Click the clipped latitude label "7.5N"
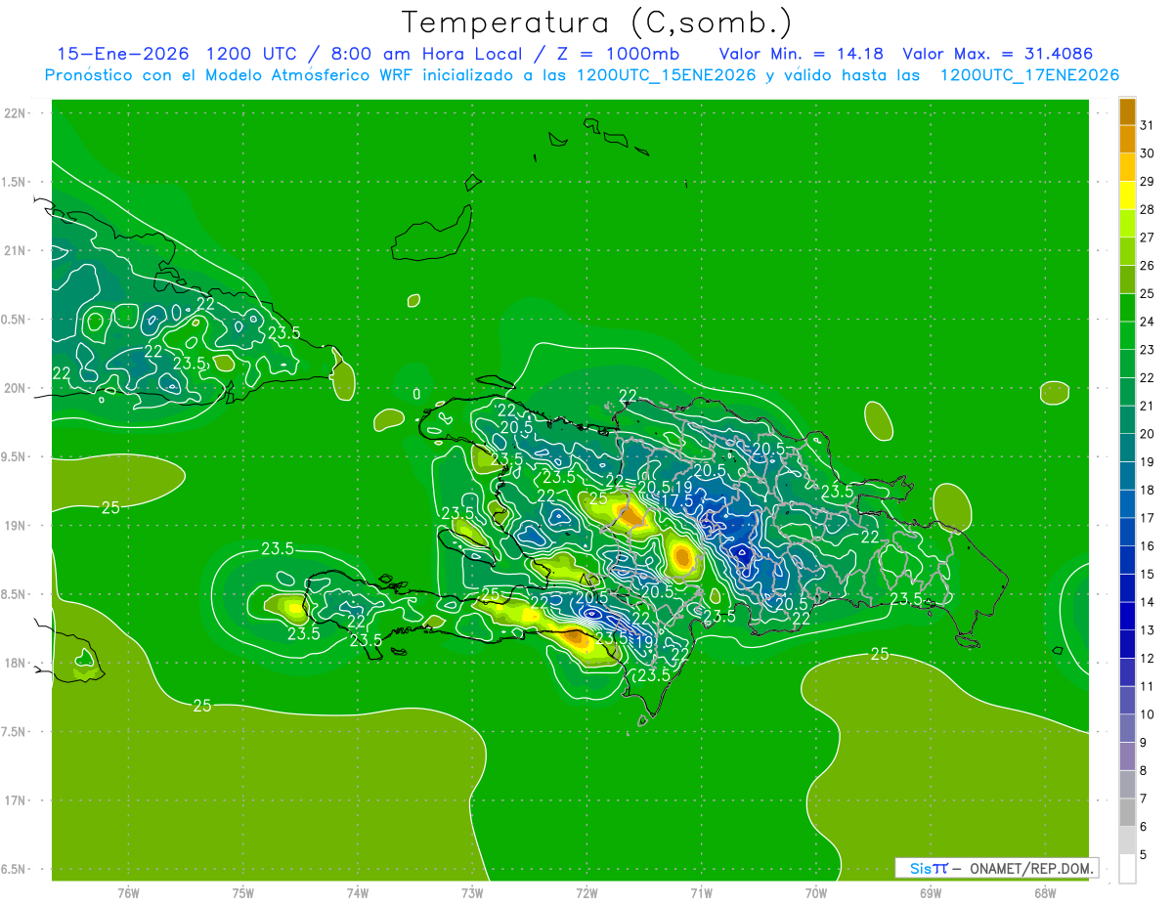This screenshot has height=906, width=1173. [x=15, y=731]
